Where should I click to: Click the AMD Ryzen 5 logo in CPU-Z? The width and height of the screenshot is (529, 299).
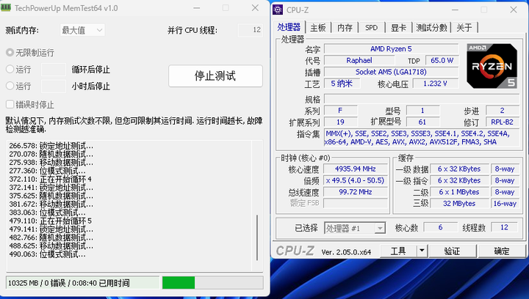point(492,66)
